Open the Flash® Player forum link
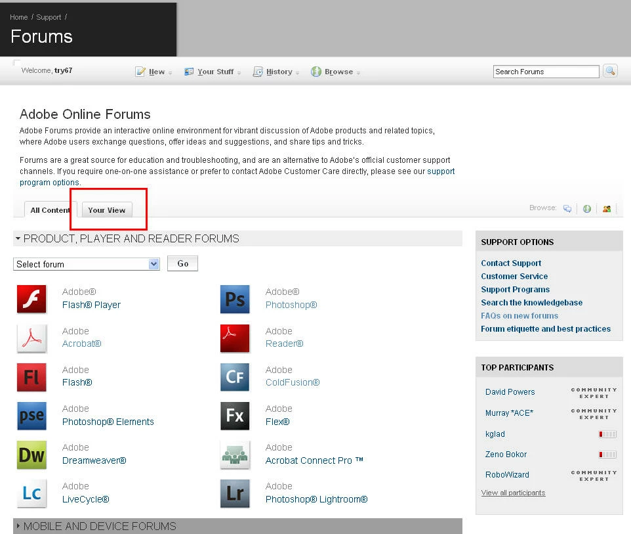Viewport: 631px width, 534px height. coord(91,305)
